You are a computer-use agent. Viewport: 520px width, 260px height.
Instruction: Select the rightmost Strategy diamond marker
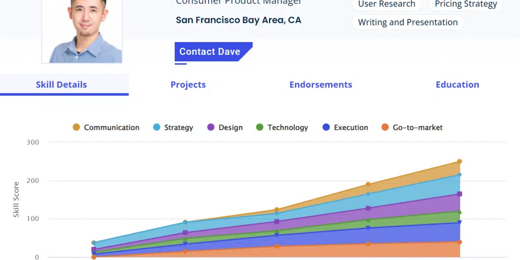coord(460,175)
